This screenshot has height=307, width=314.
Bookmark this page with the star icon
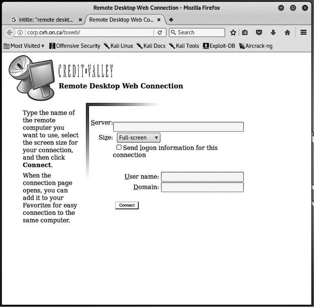point(233,33)
